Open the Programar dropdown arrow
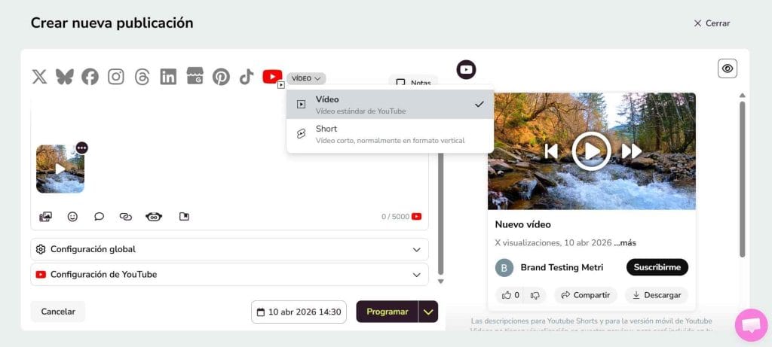This screenshot has width=772, height=347. 428,312
